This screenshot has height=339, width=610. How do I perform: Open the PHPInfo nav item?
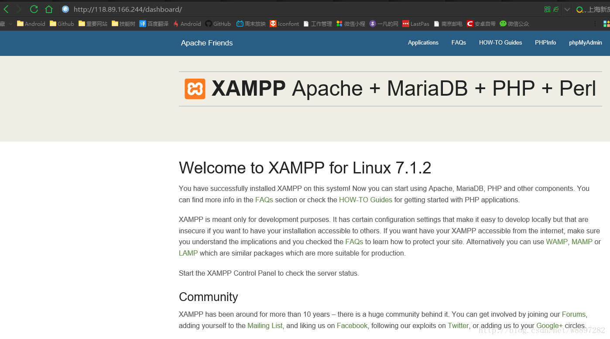pyautogui.click(x=545, y=42)
